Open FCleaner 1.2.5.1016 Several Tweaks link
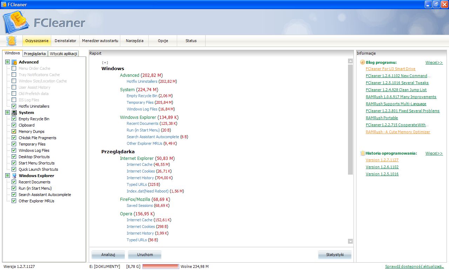Image resolution: width=449 pixels, height=270 pixels. 397,83
